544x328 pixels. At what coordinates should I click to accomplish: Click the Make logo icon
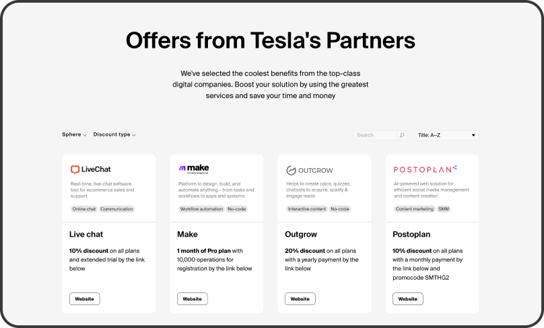pyautogui.click(x=182, y=169)
